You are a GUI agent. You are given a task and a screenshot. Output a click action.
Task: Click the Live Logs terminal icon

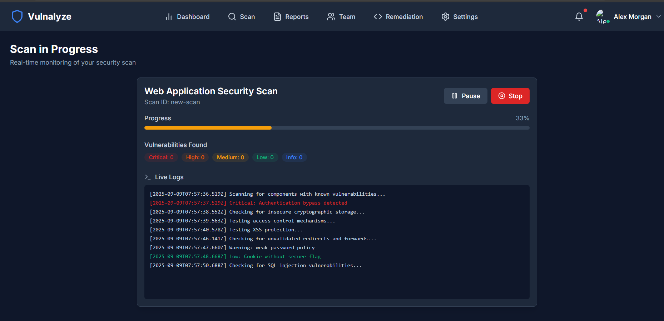click(x=148, y=177)
